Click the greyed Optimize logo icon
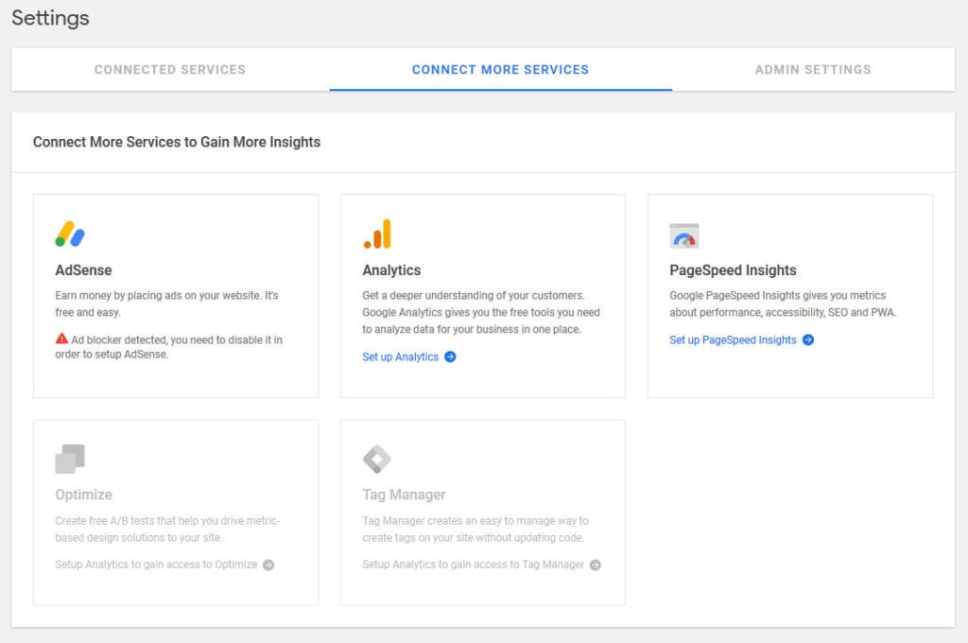The width and height of the screenshot is (968, 643). point(70,459)
